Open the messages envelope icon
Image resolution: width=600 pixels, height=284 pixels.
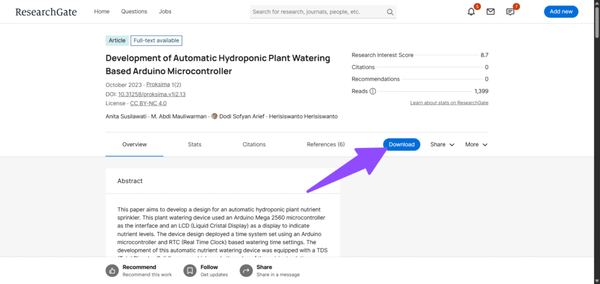coord(490,12)
